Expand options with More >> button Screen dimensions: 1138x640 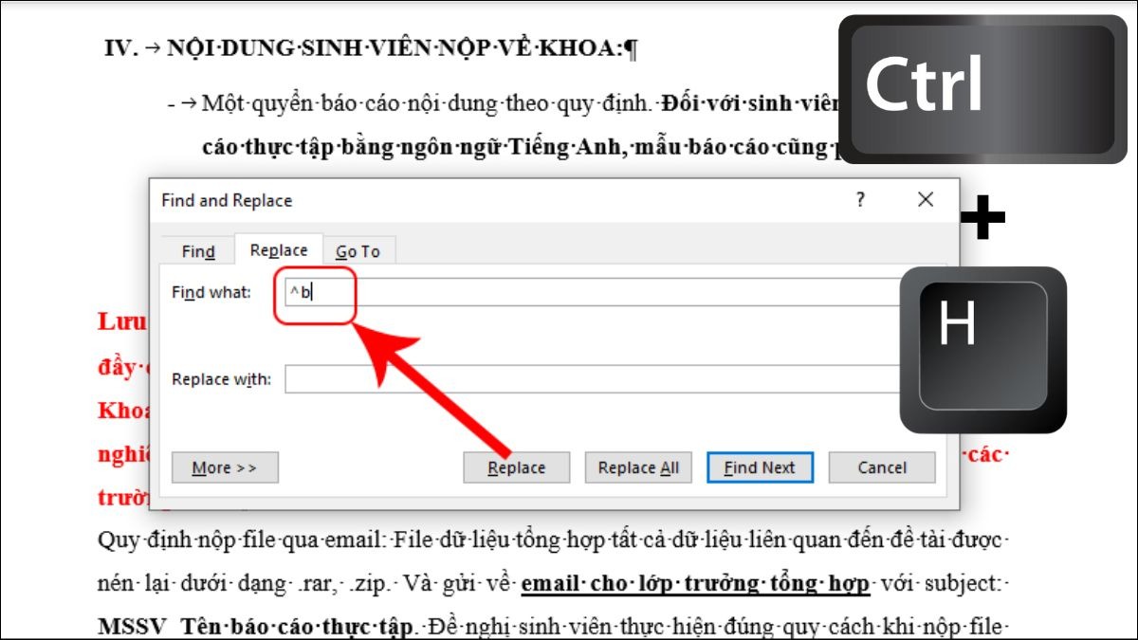coord(225,467)
